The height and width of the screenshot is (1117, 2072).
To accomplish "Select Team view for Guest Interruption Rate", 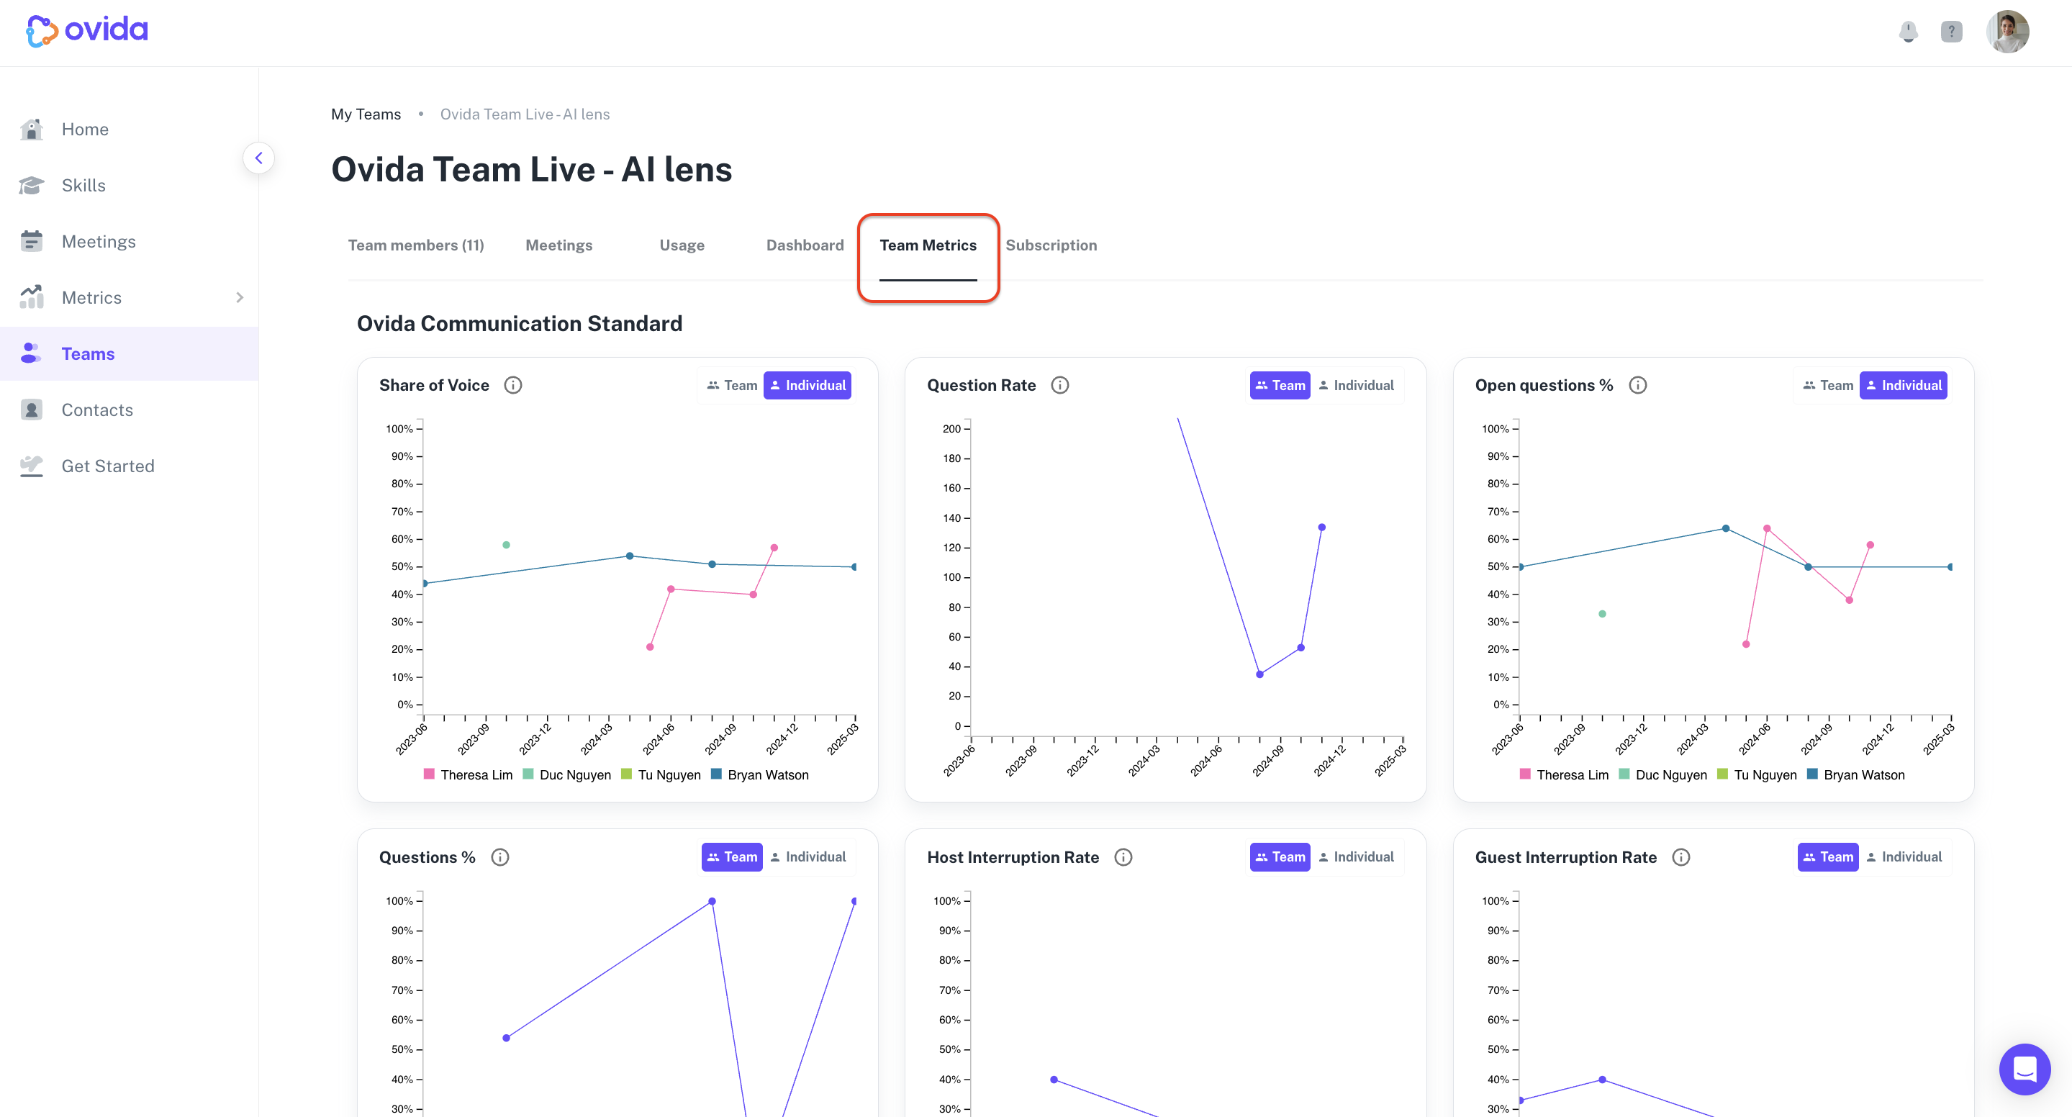I will click(1828, 857).
